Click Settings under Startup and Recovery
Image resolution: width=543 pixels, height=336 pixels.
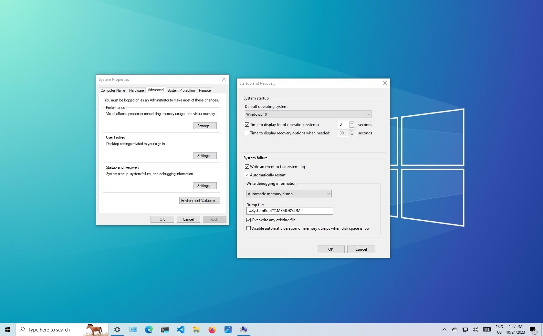pos(205,185)
